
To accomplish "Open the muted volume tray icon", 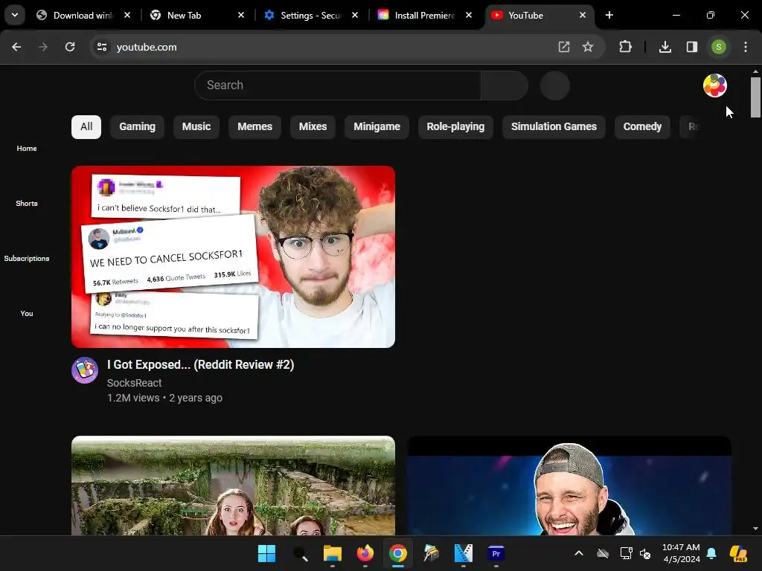I will 645,553.
